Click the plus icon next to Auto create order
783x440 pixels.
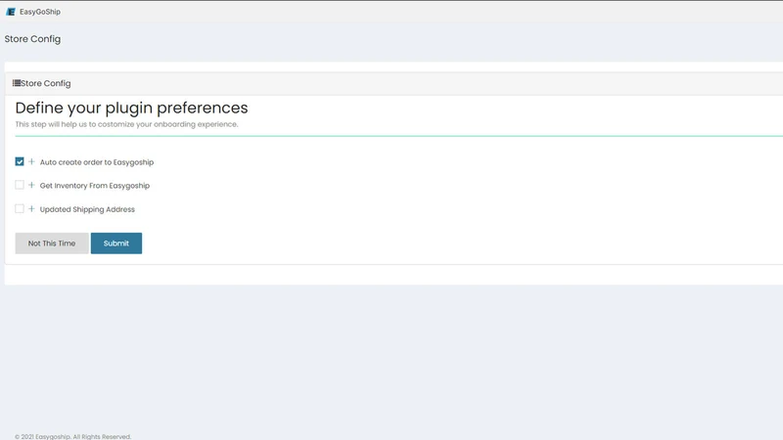31,161
